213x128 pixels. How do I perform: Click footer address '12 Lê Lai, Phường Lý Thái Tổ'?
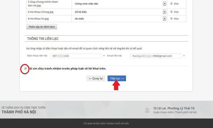174,108
